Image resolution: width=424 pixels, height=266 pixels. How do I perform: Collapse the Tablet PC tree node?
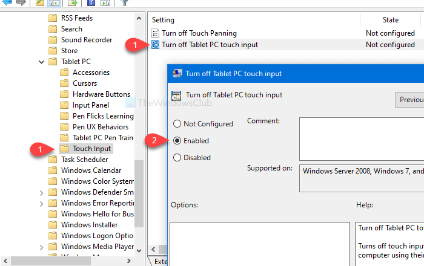coord(41,62)
